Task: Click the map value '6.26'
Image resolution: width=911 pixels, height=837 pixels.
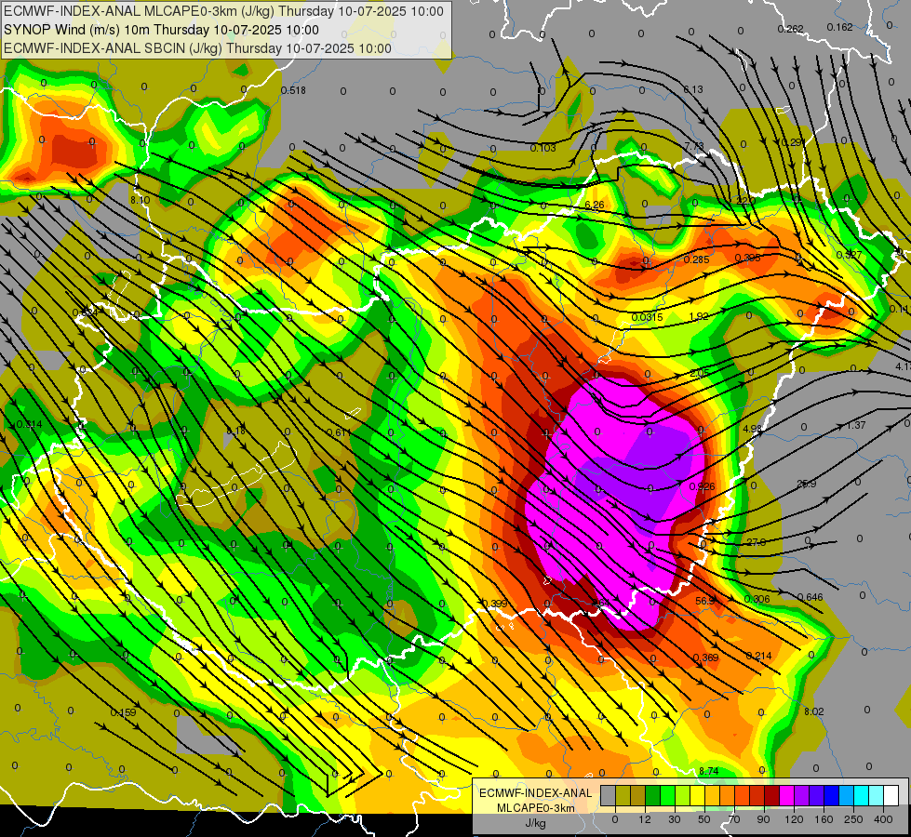Action: click(595, 205)
